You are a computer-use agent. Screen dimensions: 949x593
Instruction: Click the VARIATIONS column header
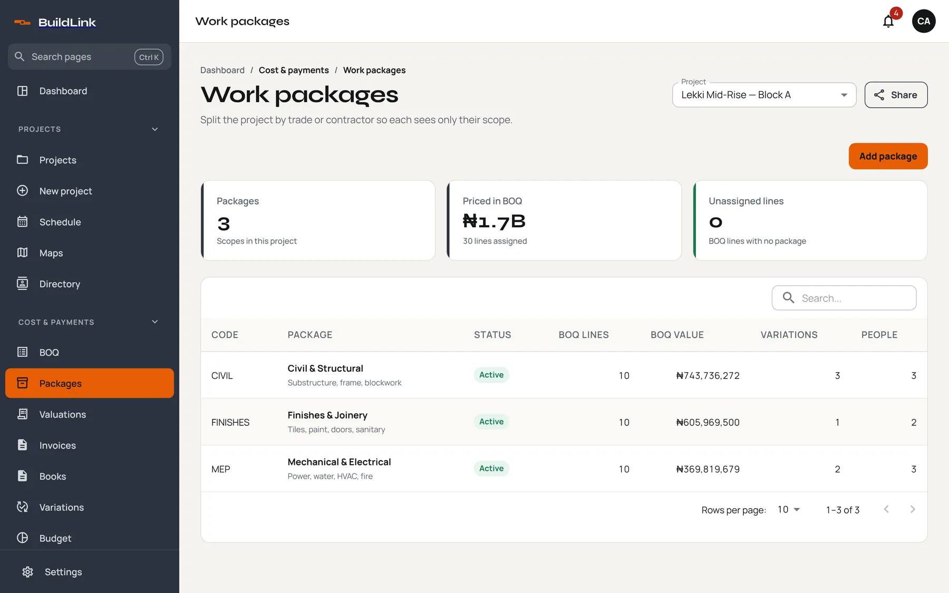coord(789,335)
